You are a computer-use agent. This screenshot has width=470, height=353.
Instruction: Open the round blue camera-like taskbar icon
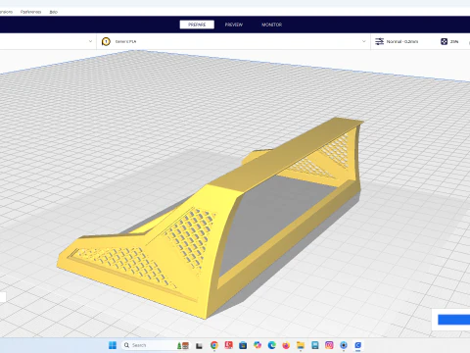(x=344, y=345)
